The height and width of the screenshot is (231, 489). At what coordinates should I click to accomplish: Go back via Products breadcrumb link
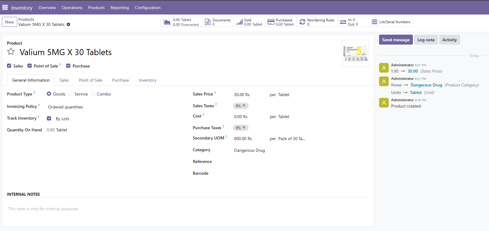[x=26, y=19]
